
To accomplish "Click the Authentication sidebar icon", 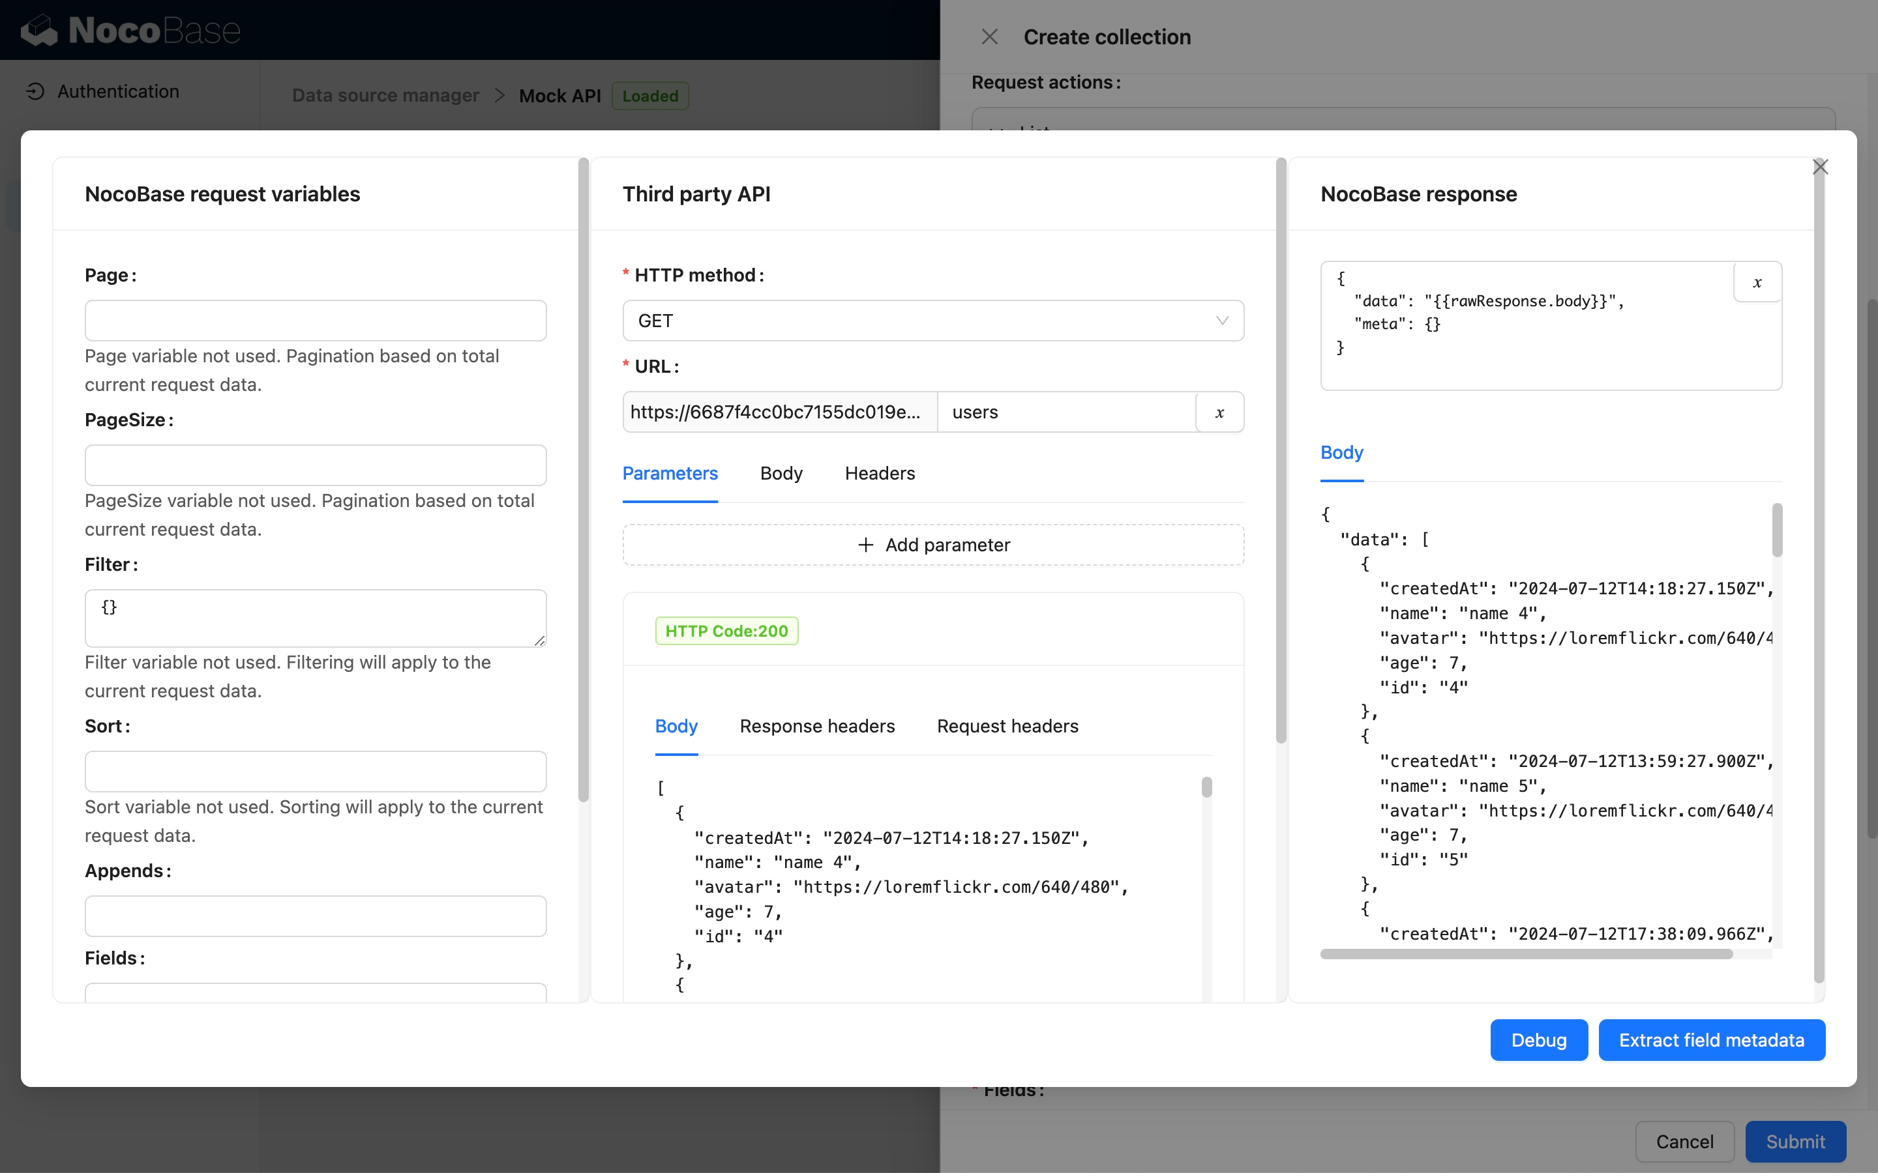I will (x=35, y=91).
